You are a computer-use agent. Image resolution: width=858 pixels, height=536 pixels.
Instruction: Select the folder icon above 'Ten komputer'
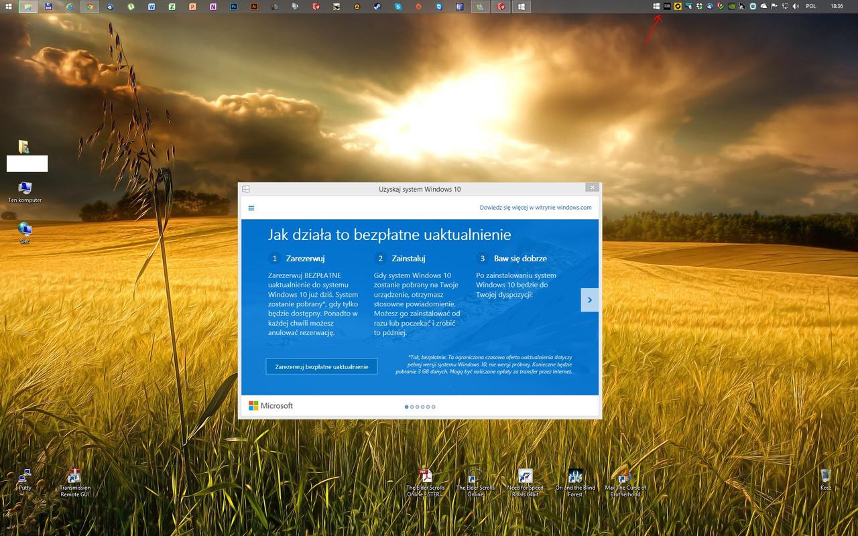(24, 147)
